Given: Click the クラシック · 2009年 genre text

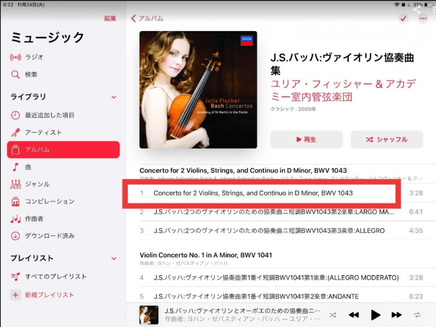Looking at the screenshot, I should pyautogui.click(x=293, y=109).
